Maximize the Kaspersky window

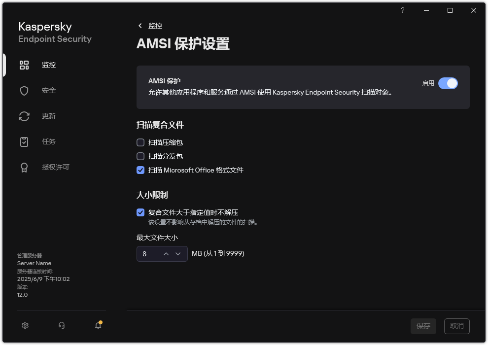pyautogui.click(x=450, y=10)
